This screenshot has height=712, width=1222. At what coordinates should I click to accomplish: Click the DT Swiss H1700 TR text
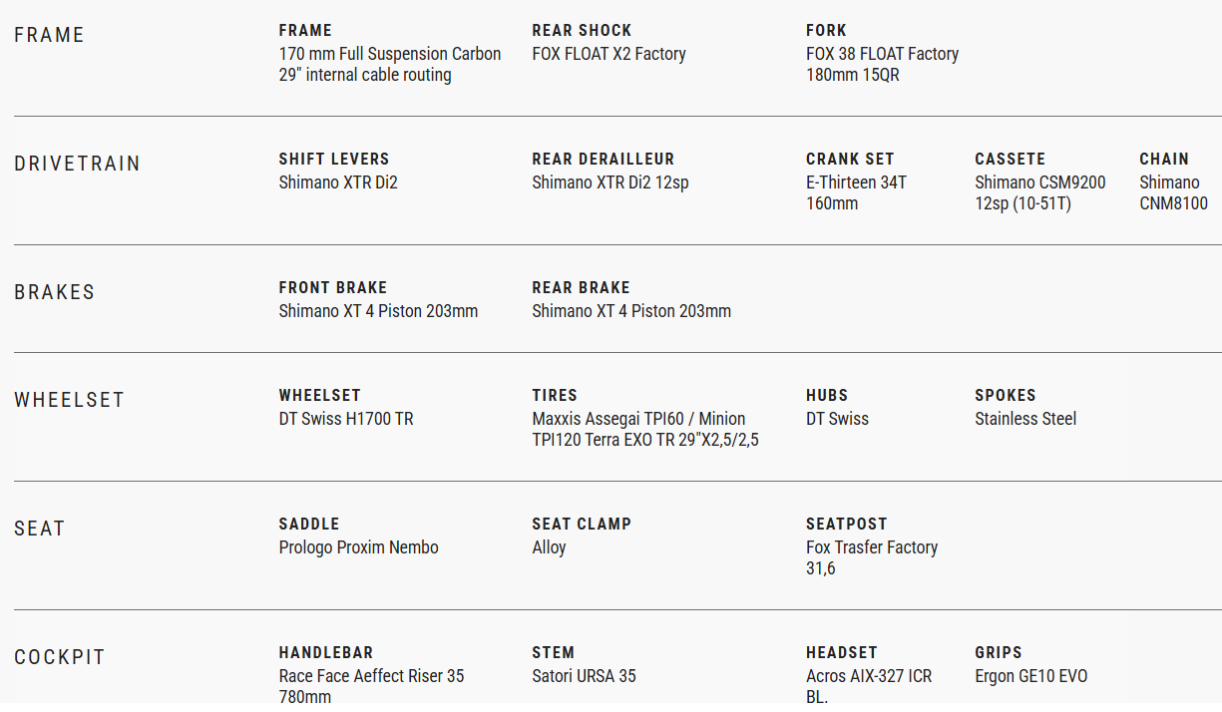pos(345,419)
